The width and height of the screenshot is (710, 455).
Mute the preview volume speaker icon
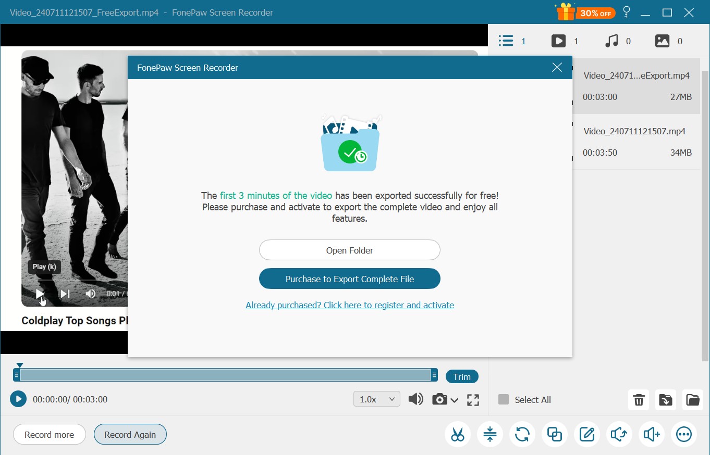[x=415, y=399]
